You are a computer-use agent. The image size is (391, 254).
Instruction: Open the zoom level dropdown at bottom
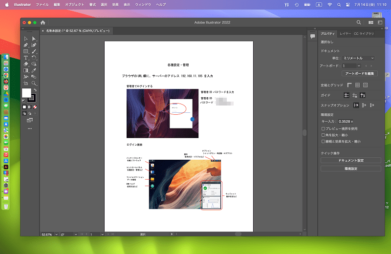[x=56, y=234]
